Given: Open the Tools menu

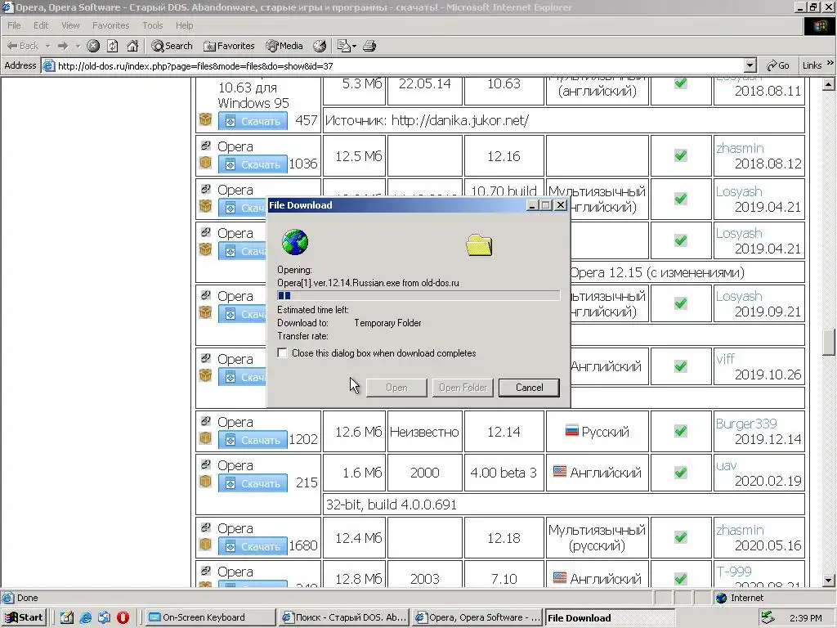Looking at the screenshot, I should [152, 25].
